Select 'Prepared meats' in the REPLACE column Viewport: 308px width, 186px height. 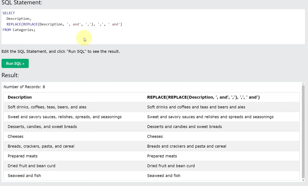click(x=162, y=156)
